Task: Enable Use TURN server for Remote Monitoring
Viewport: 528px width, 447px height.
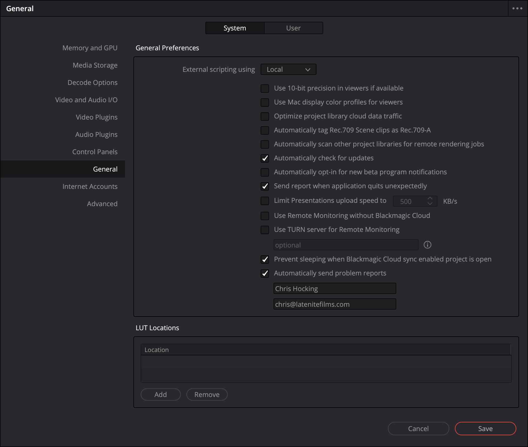Action: pos(265,230)
